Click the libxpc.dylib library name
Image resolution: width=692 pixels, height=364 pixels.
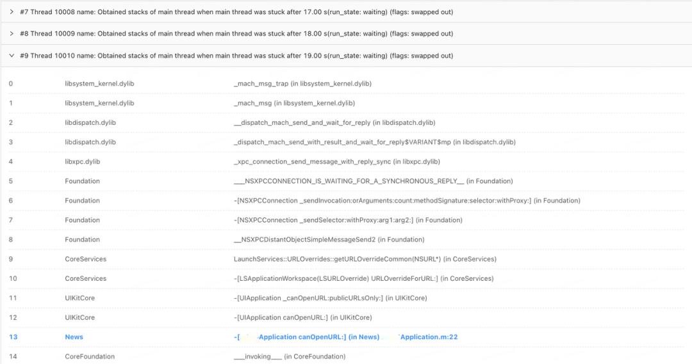click(x=82, y=162)
